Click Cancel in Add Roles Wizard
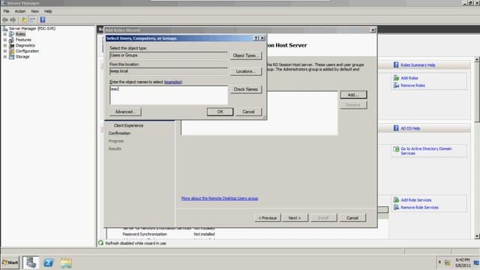This screenshot has width=480, height=270. [x=352, y=218]
